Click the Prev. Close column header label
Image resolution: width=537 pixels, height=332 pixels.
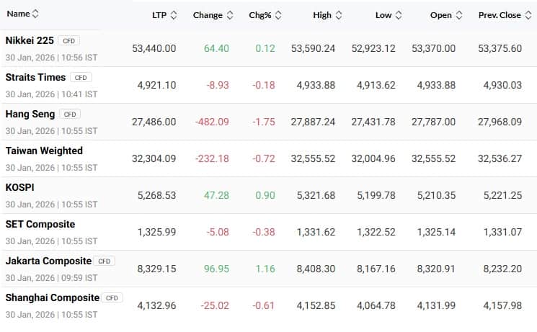[500, 15]
